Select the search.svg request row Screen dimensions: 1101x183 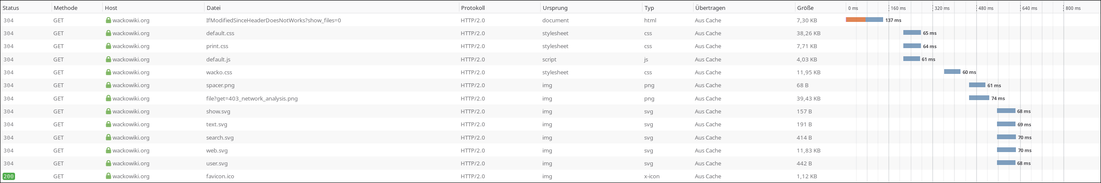pyautogui.click(x=220, y=137)
